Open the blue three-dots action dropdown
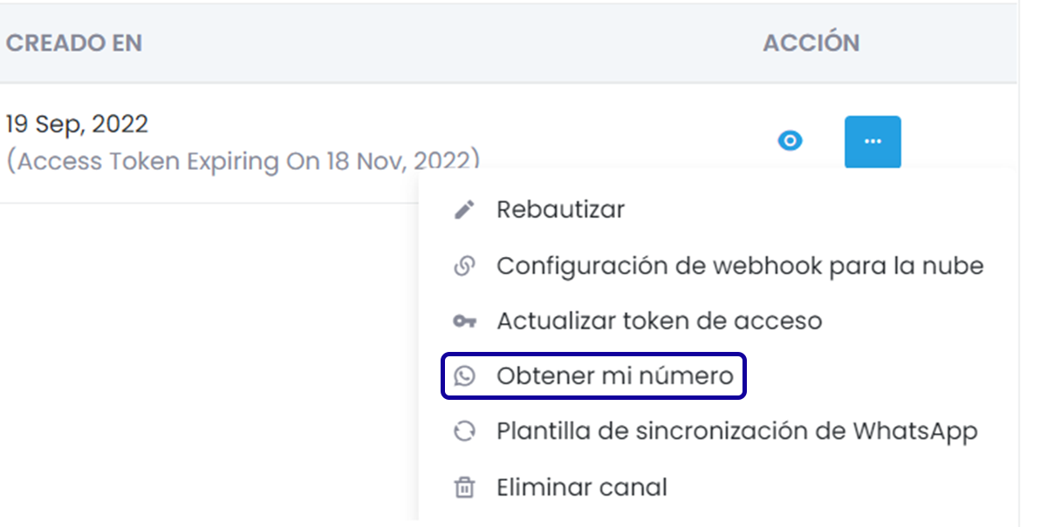Image resolution: width=1047 pixels, height=527 pixels. click(x=872, y=141)
